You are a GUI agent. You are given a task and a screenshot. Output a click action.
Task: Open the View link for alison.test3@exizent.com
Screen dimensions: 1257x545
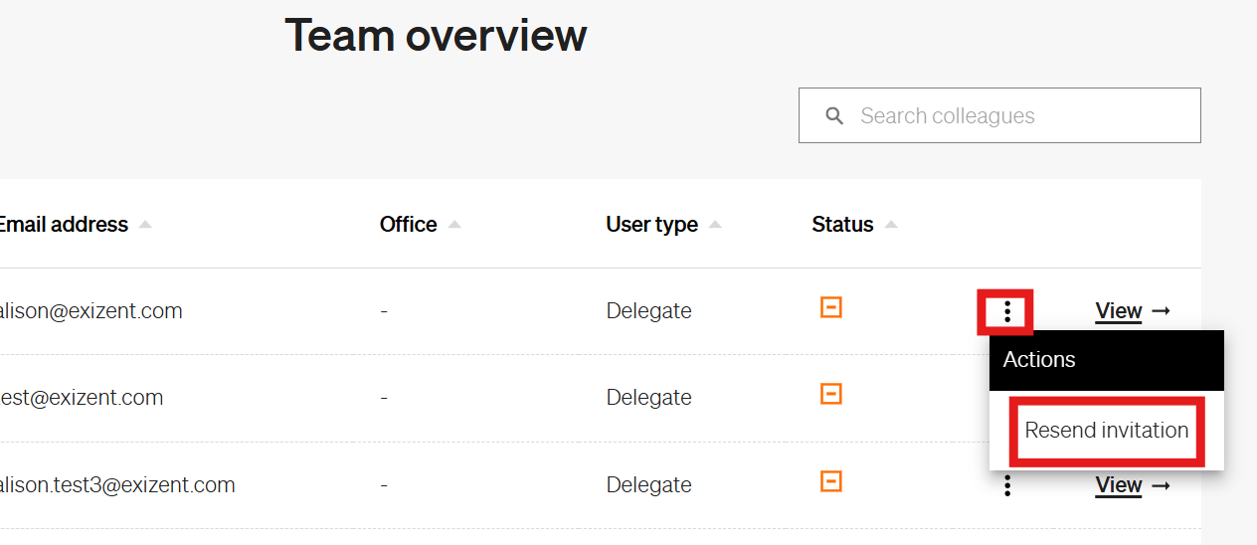tap(1119, 485)
